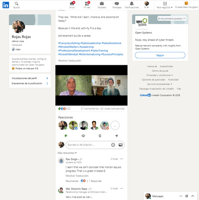Expand the Mensajes panel chevron

point(193,196)
